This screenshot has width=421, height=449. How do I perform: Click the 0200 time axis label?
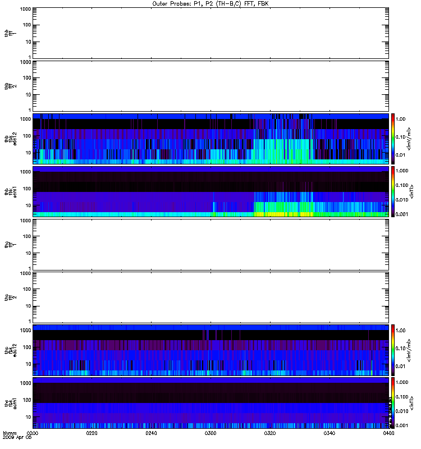tap(32, 433)
